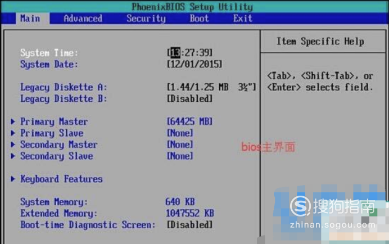Click the None value for Secondary Slave

(180, 156)
